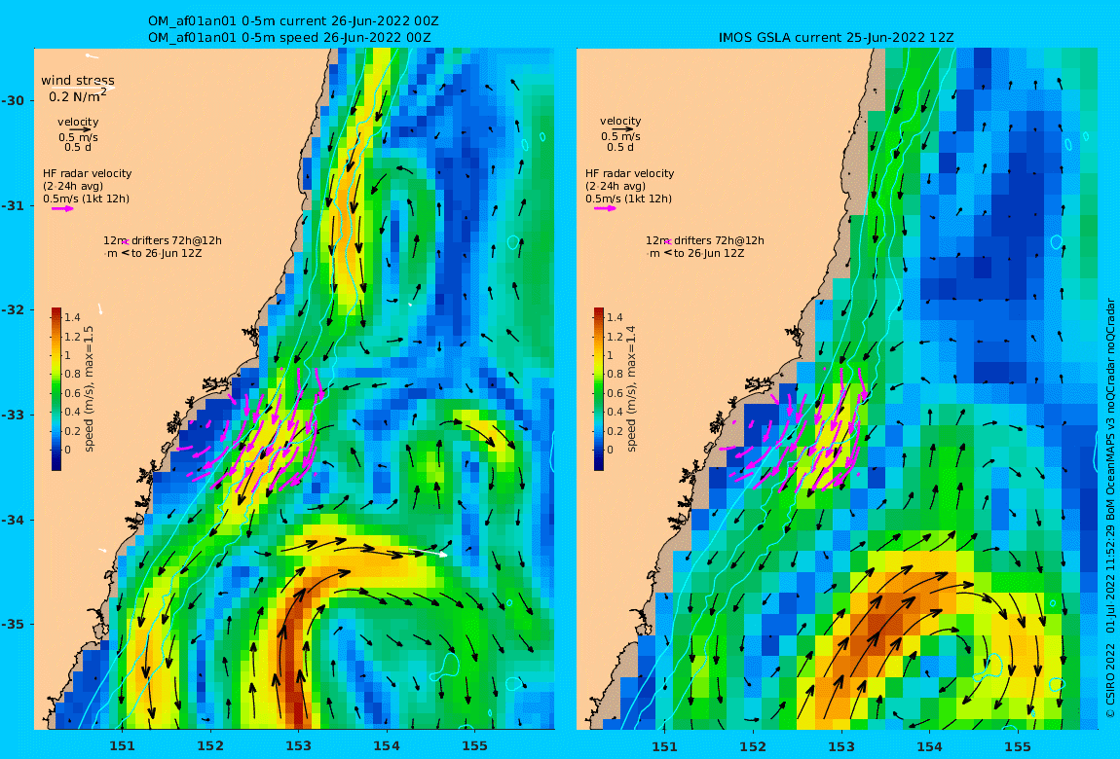Click '0.5m/s (1kt 12h)' in left map
The image size is (1120, 759).
coord(87,199)
